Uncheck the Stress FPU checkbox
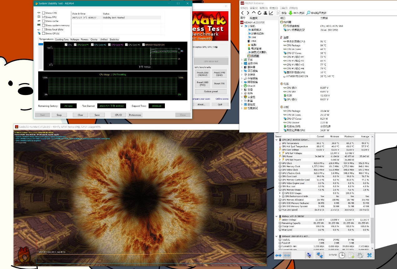The width and height of the screenshot is (397, 269). [44, 17]
